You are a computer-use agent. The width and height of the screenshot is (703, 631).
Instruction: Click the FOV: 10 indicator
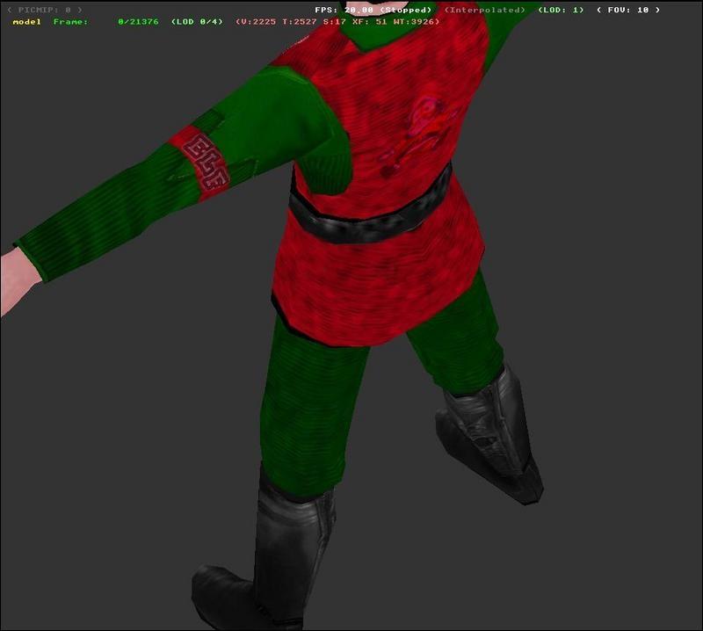pyautogui.click(x=627, y=10)
